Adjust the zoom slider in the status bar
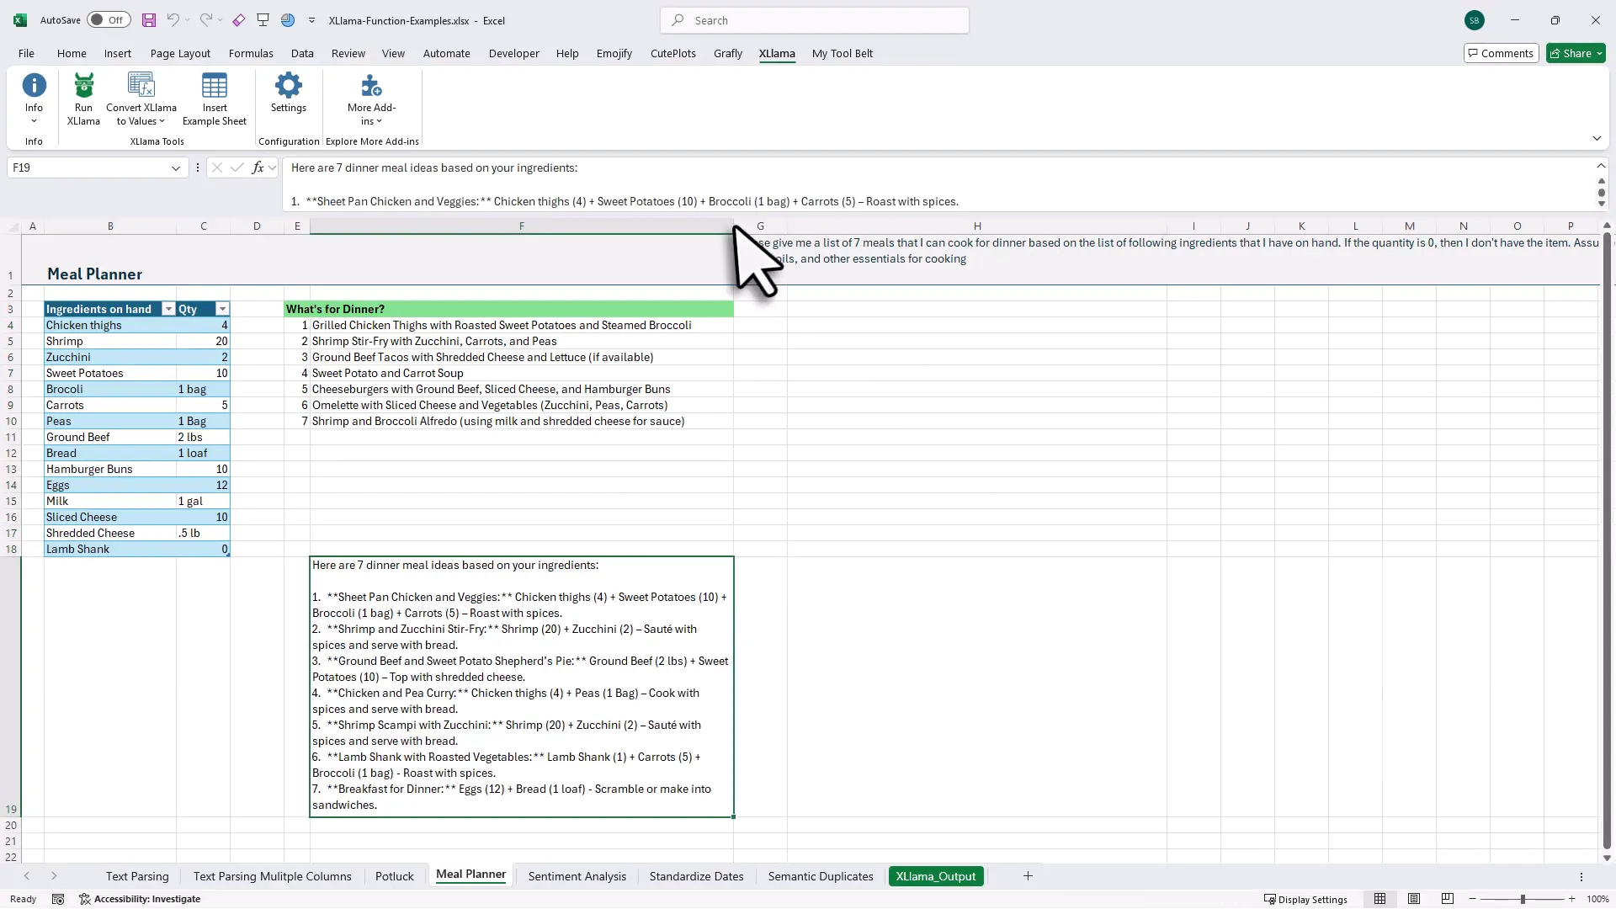This screenshot has width=1616, height=909. point(1522,899)
